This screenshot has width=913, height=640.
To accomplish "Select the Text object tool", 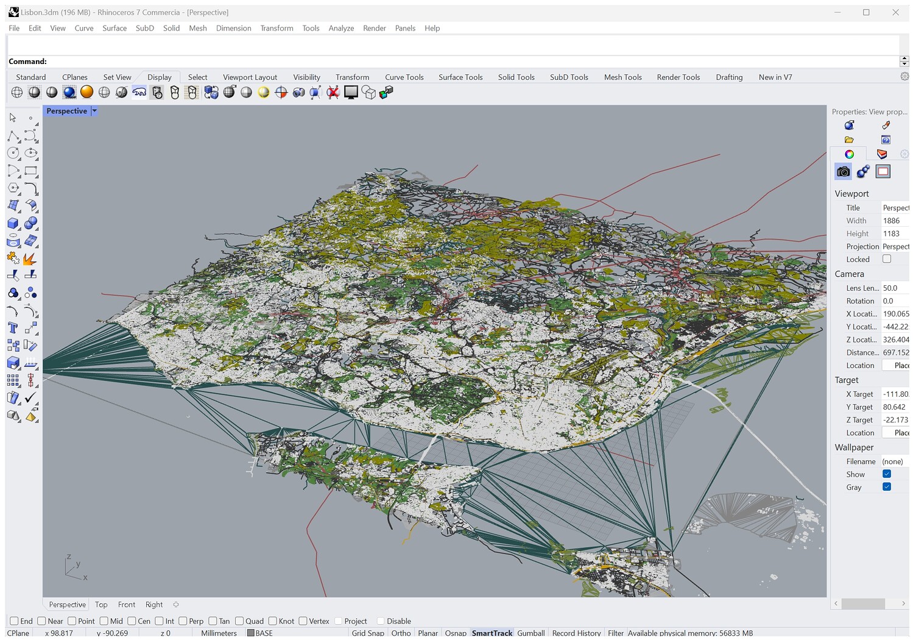I will [13, 328].
